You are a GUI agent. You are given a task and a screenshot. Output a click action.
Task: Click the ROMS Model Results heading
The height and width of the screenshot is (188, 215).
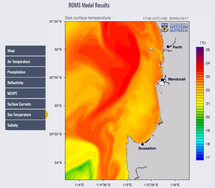89,5
